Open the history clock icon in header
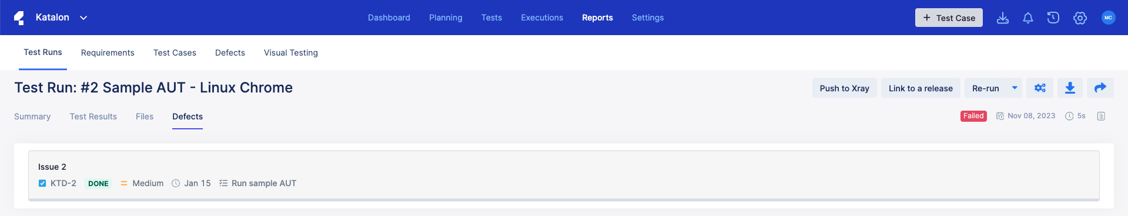 (x=1053, y=18)
